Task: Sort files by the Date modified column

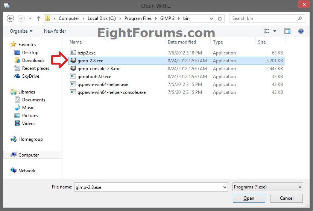Action: 182,42
